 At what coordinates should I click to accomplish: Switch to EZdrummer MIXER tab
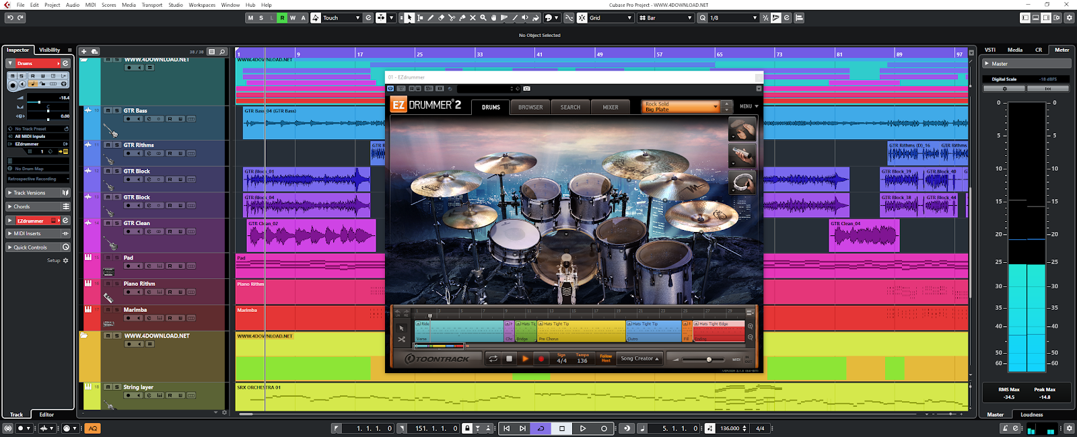coord(611,107)
